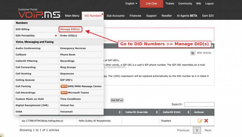Viewport: 242px width, 137px height.
Task: Focus the Search input field
Action: point(199,104)
